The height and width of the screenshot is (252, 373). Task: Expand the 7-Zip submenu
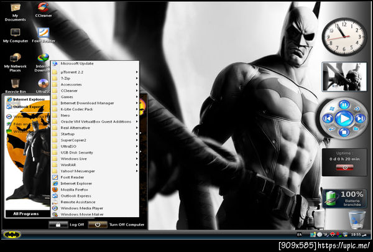click(x=95, y=78)
